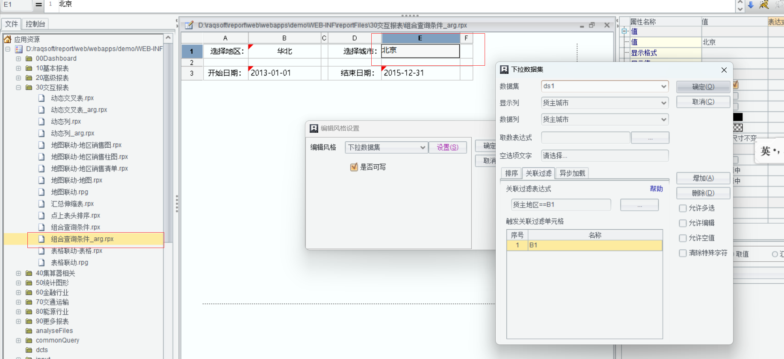The height and width of the screenshot is (359, 784).
Task: Open the 帮助 help link
Action: tap(656, 189)
